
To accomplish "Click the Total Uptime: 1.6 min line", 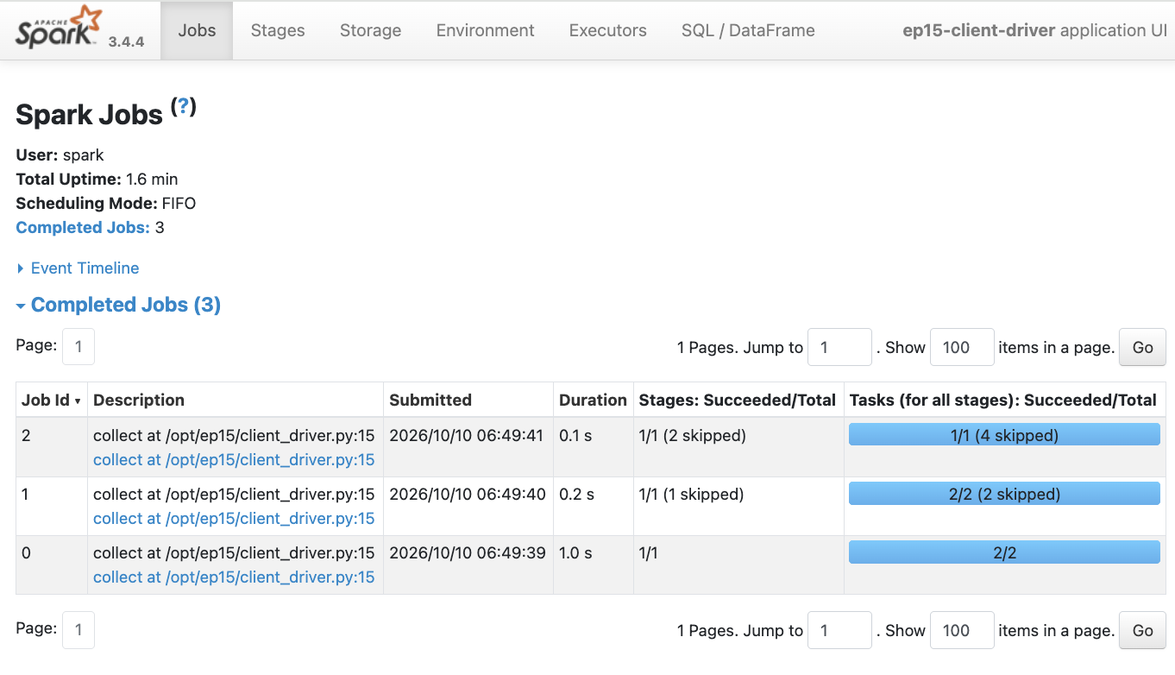I will [97, 180].
